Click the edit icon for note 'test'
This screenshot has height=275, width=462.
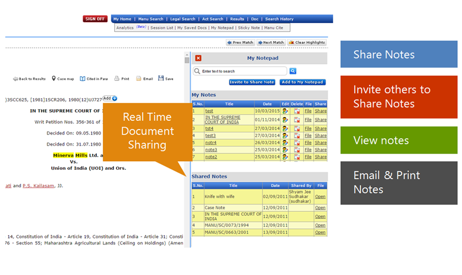(x=285, y=111)
